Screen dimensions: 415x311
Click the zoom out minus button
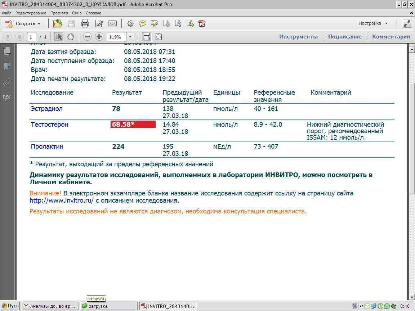point(87,37)
